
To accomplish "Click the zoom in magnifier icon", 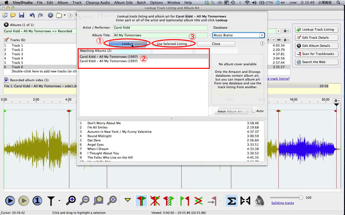I will [71, 200].
